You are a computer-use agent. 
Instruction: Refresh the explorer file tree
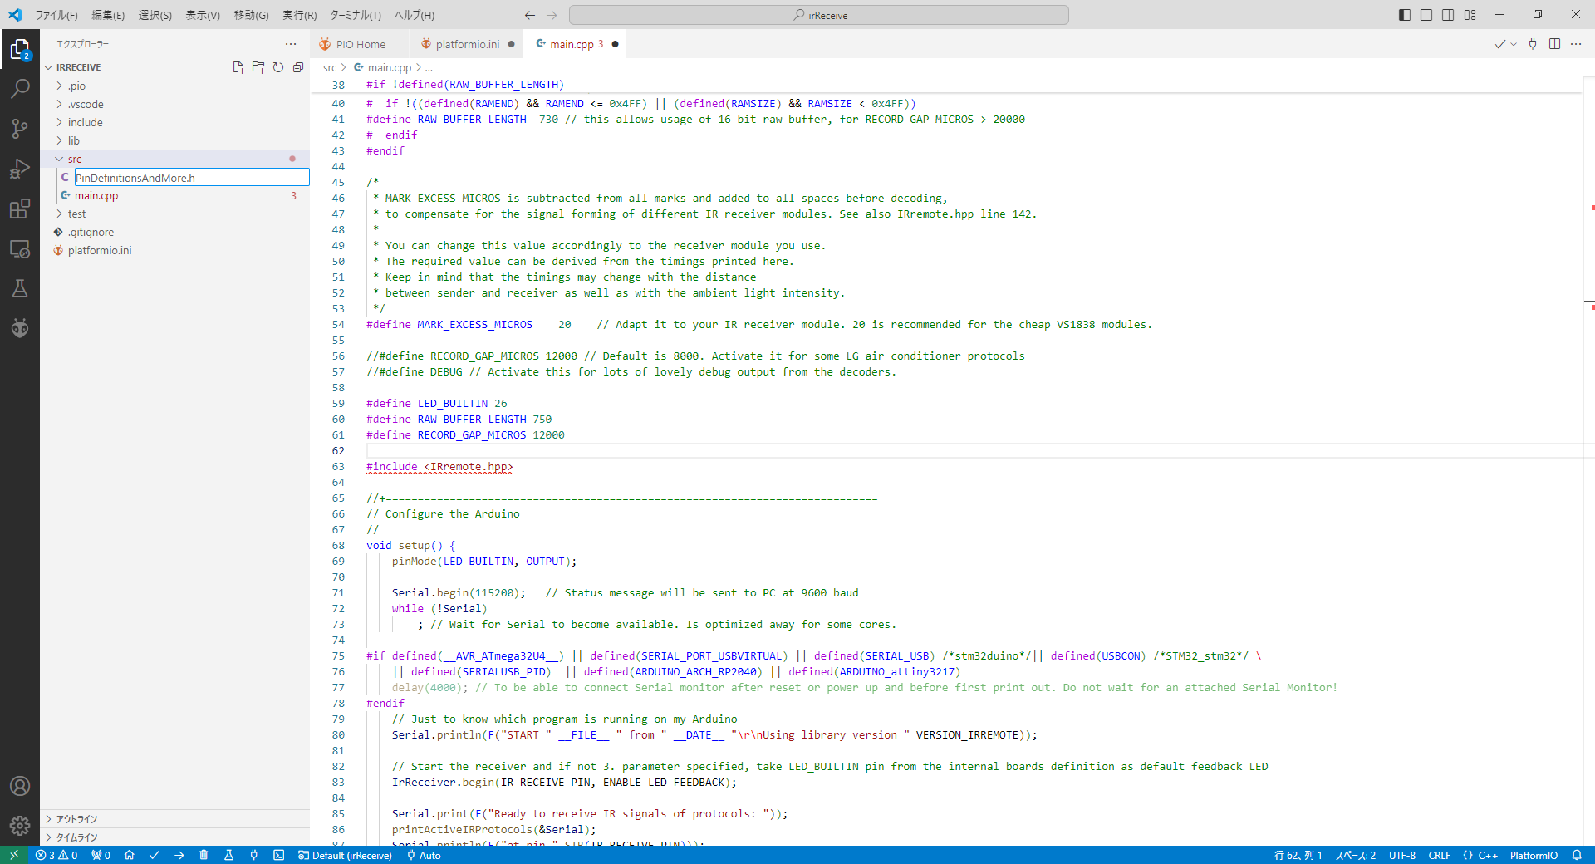click(x=278, y=67)
